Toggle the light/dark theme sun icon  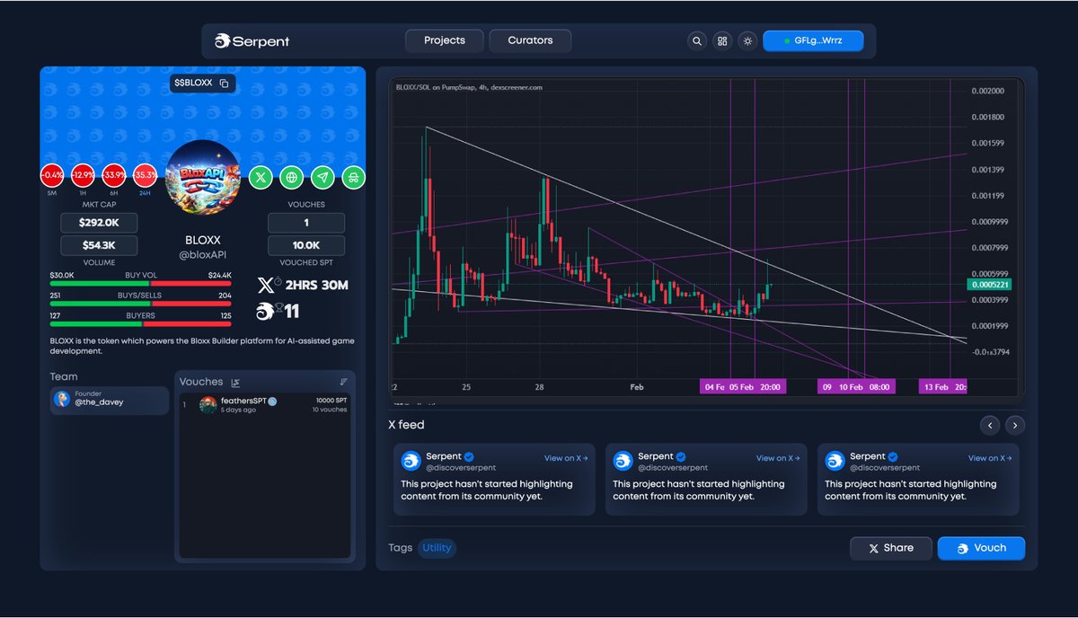(747, 40)
